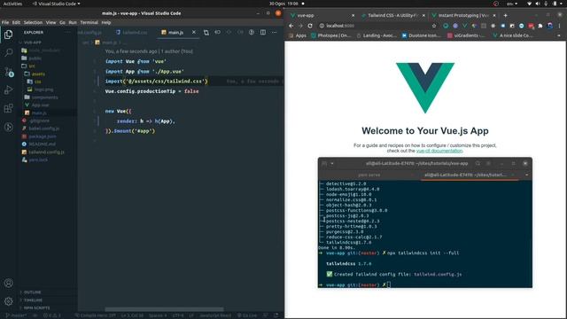
Task: Open the Duotone Icons bookmark
Action: (422, 35)
